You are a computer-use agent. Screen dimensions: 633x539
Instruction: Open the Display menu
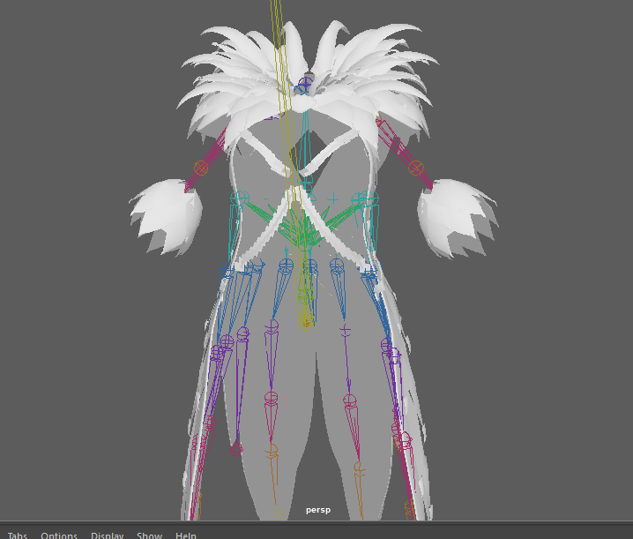click(x=107, y=535)
